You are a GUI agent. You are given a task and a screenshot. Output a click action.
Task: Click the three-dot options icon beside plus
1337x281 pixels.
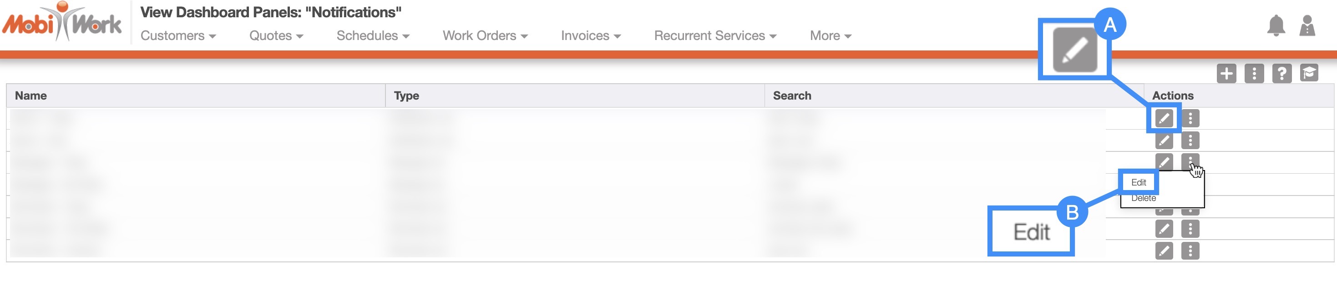[1254, 74]
